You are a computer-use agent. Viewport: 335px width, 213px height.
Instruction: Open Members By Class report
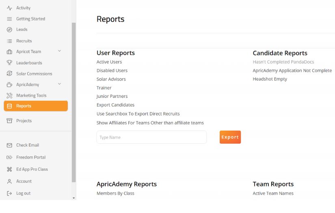[x=115, y=194]
